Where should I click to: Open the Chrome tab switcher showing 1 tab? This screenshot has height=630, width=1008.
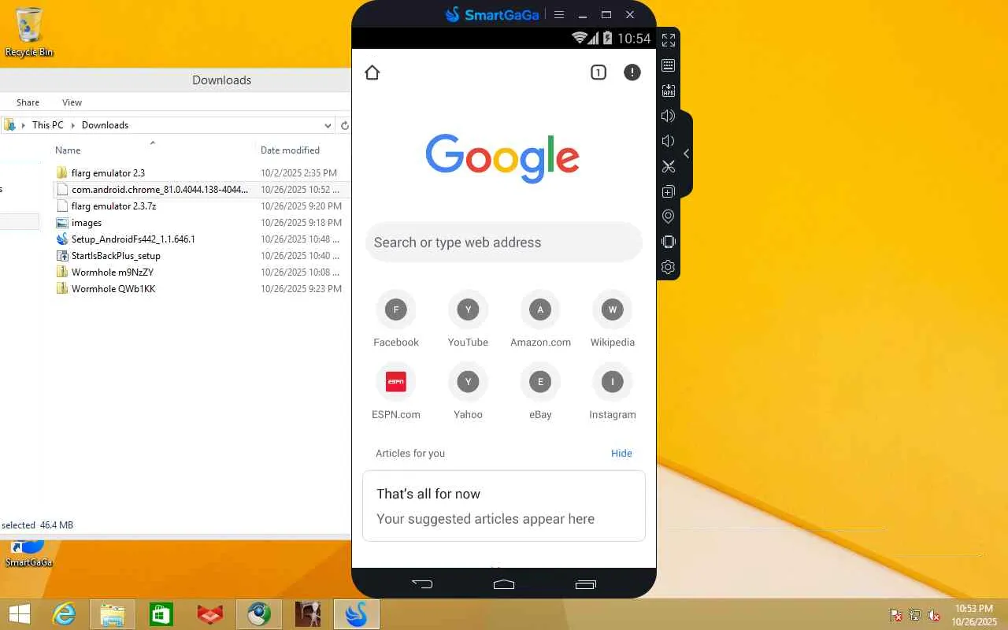pyautogui.click(x=598, y=72)
